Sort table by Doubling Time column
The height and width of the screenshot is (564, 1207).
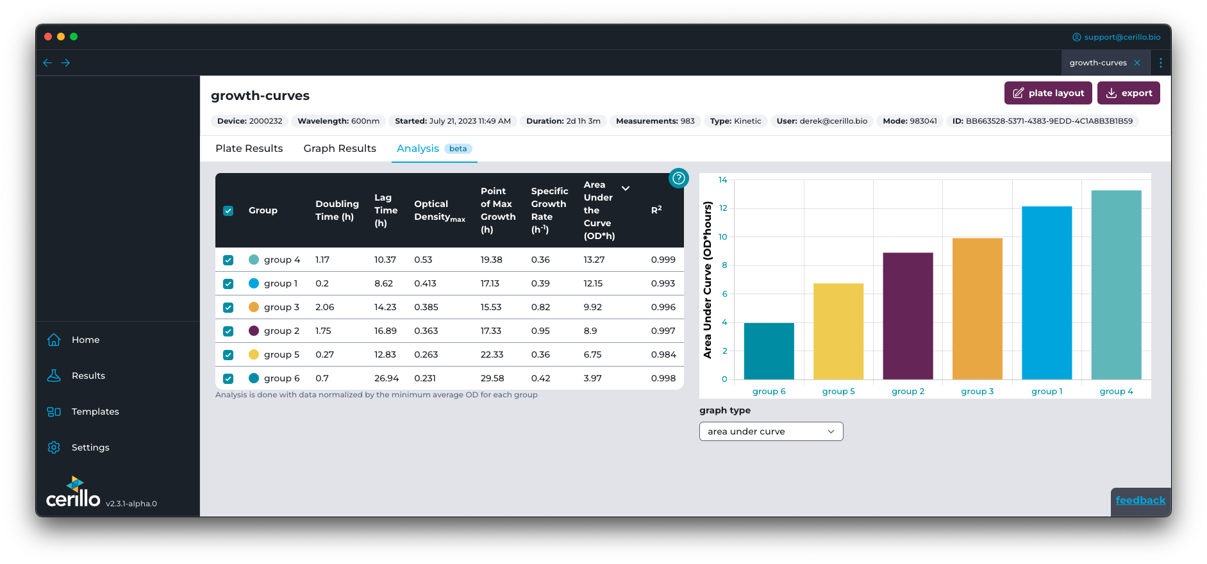tap(337, 210)
